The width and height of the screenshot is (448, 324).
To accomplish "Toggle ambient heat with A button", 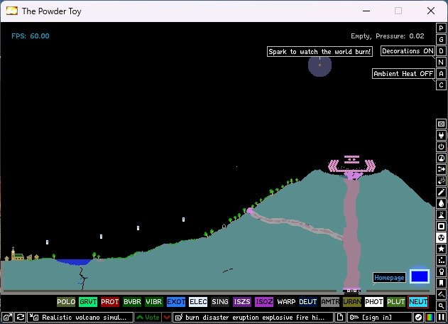I will [441, 74].
